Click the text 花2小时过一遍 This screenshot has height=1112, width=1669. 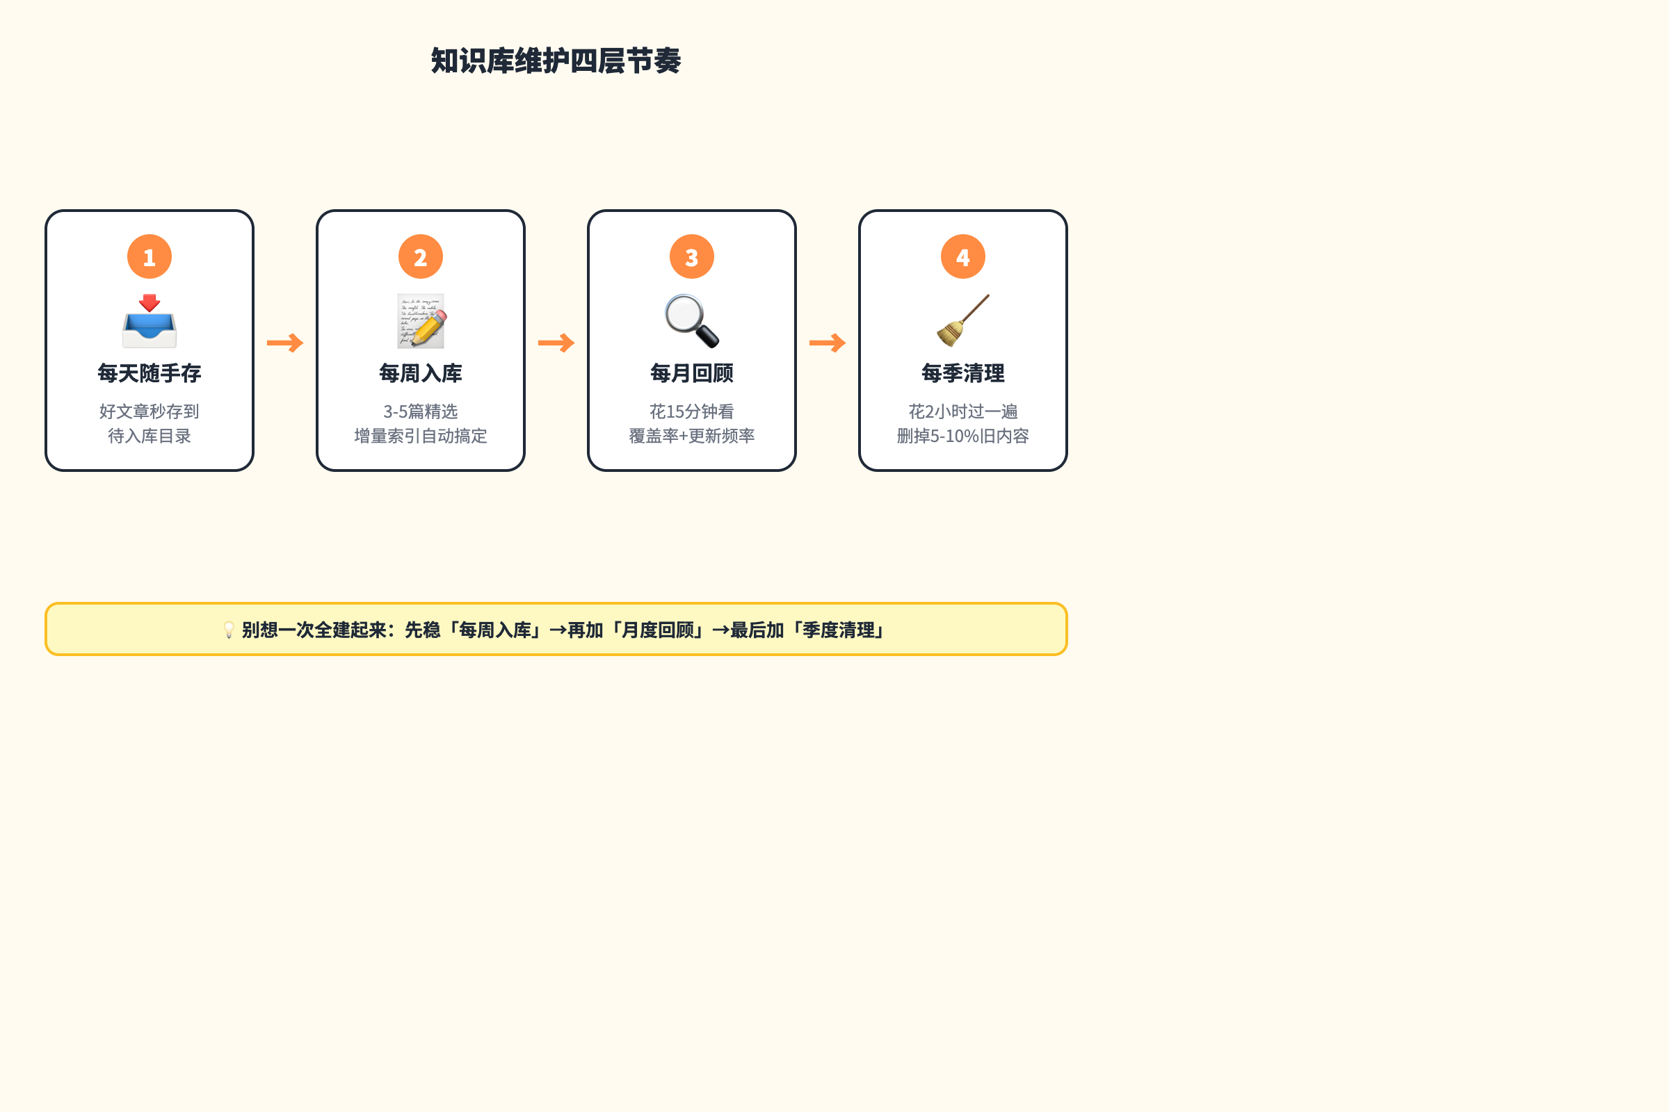963,411
